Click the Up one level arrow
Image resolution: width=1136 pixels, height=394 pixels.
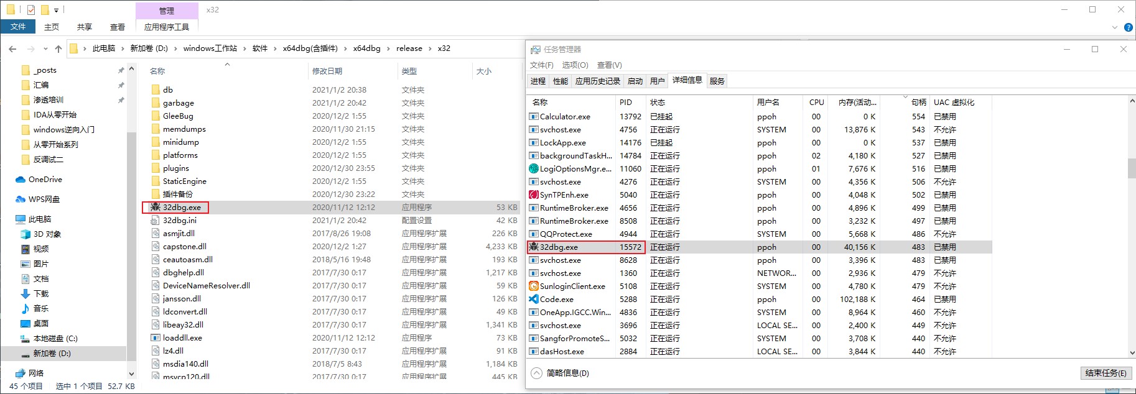(58, 48)
